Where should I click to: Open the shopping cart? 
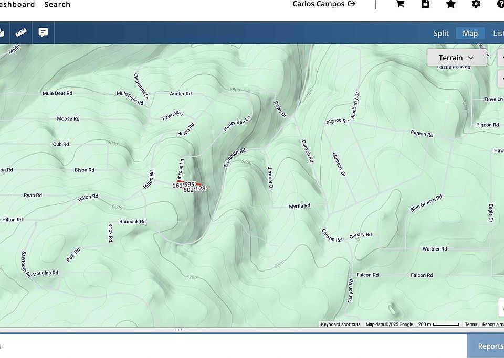tap(400, 4)
